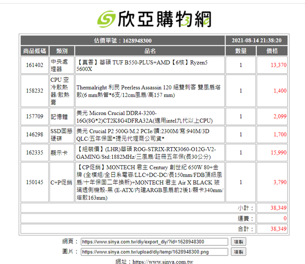Screen dimensions: 305x264
Task: Click the 合計 label
Action: pos(245,229)
